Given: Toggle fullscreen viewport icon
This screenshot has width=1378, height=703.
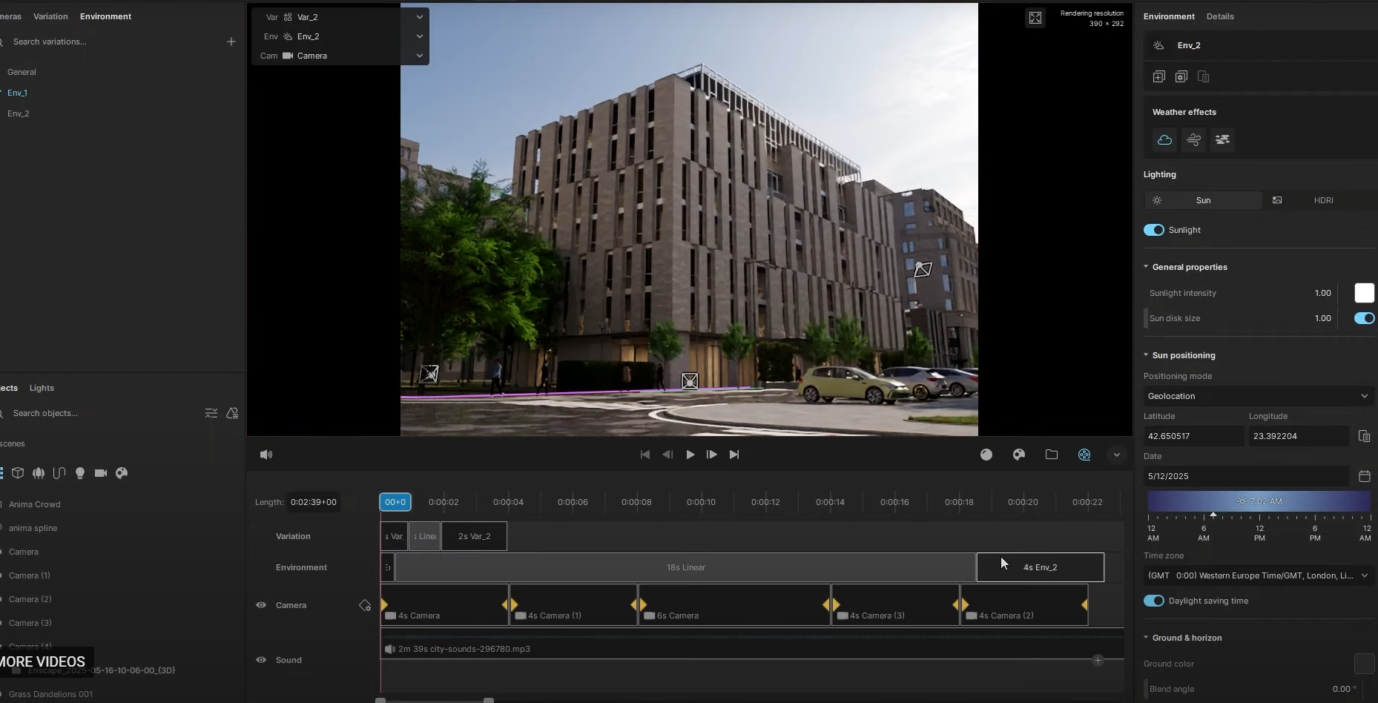Looking at the screenshot, I should pyautogui.click(x=1035, y=18).
